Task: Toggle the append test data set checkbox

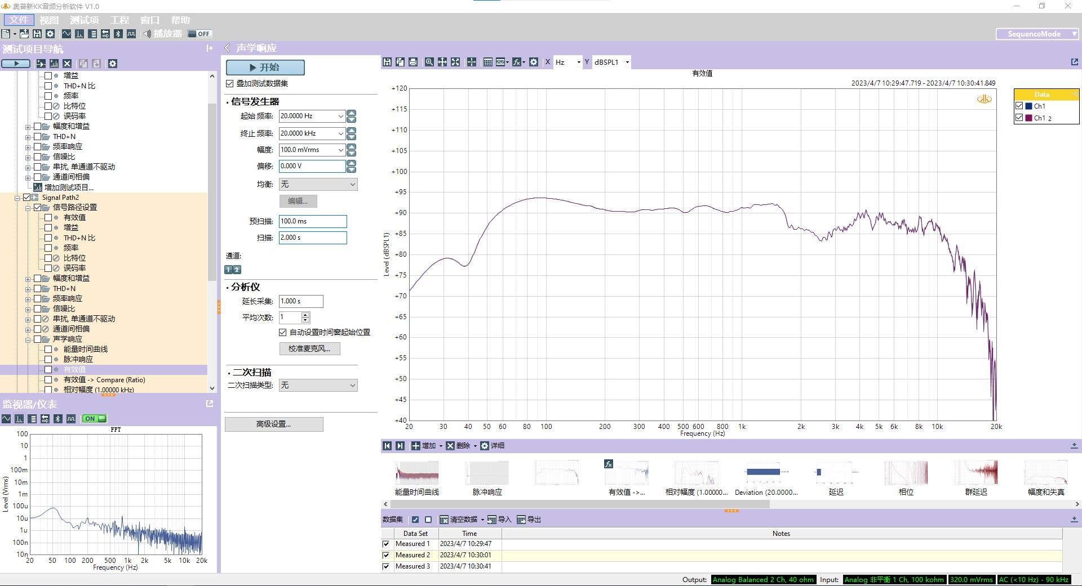Action: (x=229, y=83)
